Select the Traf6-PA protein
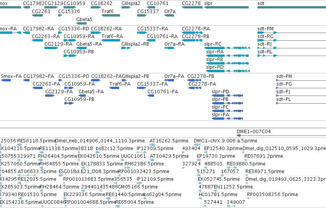The width and height of the screenshot is (326, 208). tap(114, 88)
